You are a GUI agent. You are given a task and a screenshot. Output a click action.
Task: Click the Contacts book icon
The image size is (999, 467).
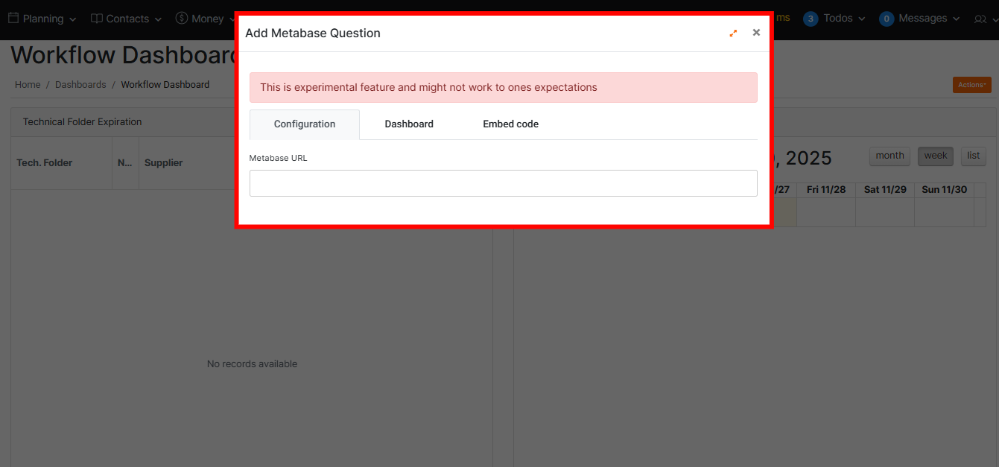tap(97, 19)
